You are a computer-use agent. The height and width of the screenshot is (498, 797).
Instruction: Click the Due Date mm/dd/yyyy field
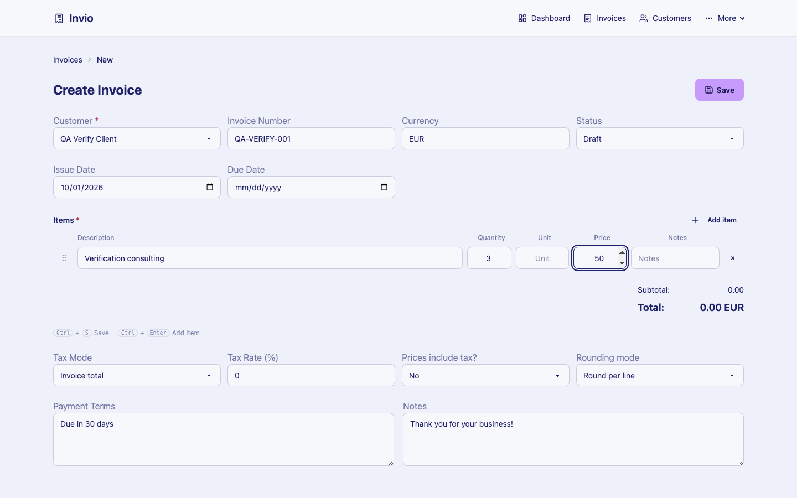[x=311, y=187]
